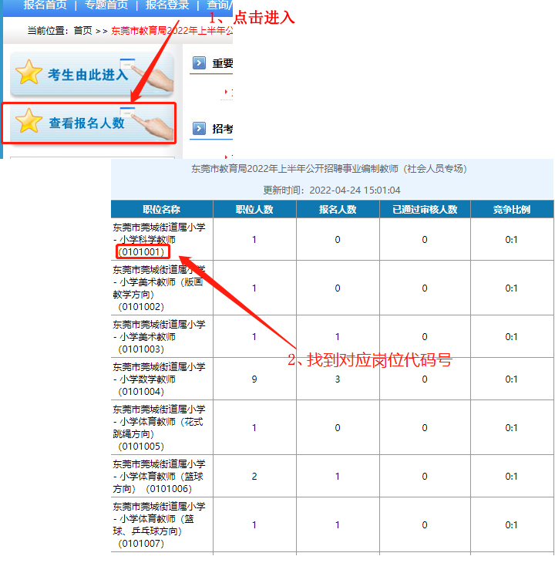Image resolution: width=555 pixels, height=563 pixels.
Task: Click the blue arrow icon next to 招考
Action: point(199,129)
